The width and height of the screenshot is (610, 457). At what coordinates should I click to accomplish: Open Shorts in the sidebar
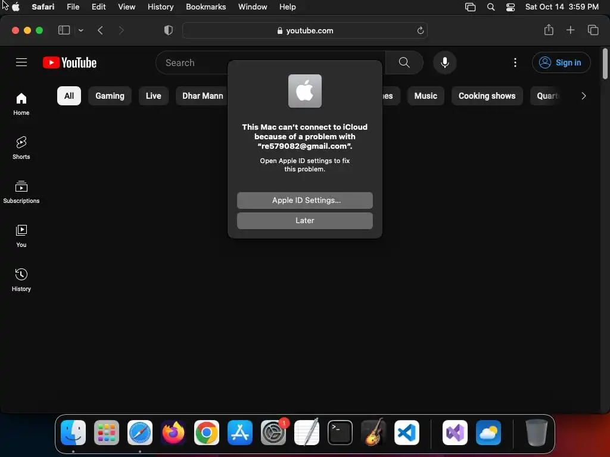coord(21,148)
